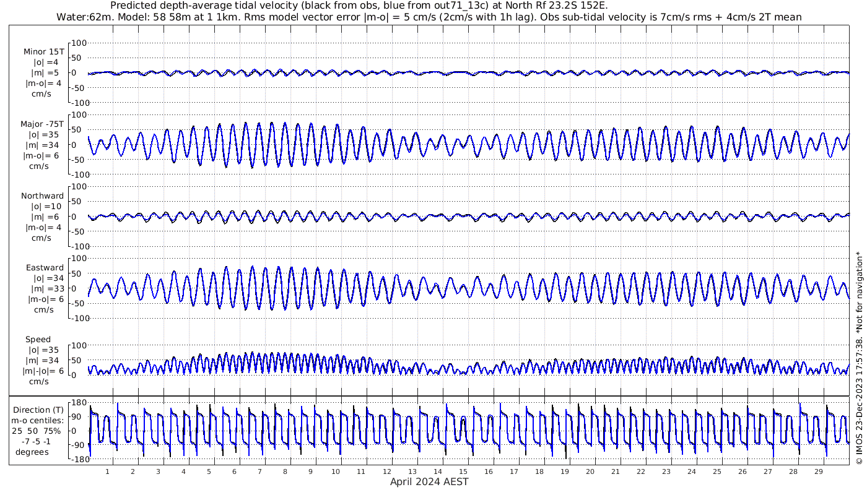Click '|m| =6' in the Northward panel
The height and width of the screenshot is (495, 867).
(45, 217)
